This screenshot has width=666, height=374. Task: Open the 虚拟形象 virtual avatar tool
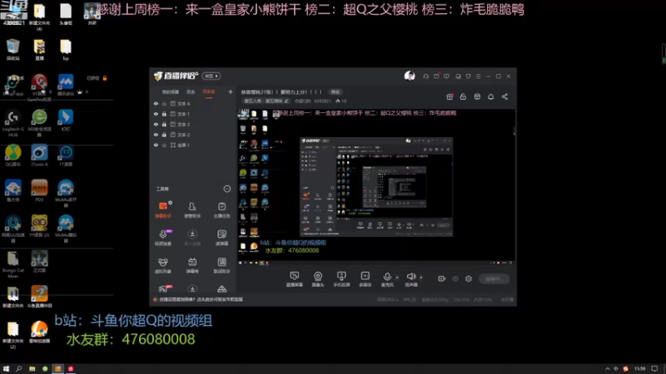click(x=163, y=265)
